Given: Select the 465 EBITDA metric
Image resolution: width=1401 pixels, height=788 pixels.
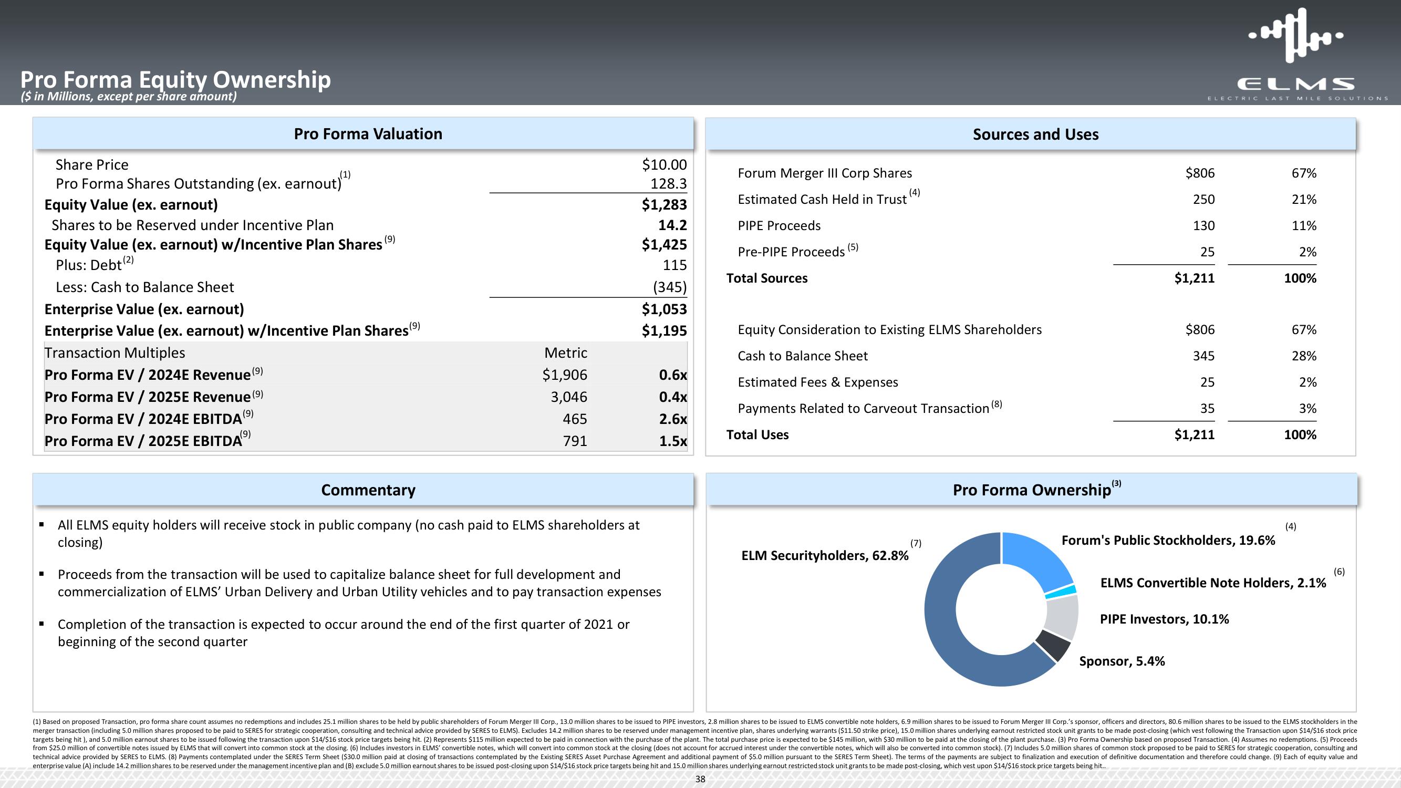Looking at the screenshot, I should pos(575,419).
